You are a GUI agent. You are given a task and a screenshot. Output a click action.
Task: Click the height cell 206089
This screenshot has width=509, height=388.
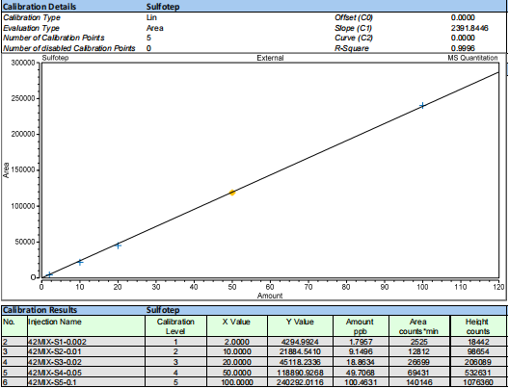(x=477, y=362)
